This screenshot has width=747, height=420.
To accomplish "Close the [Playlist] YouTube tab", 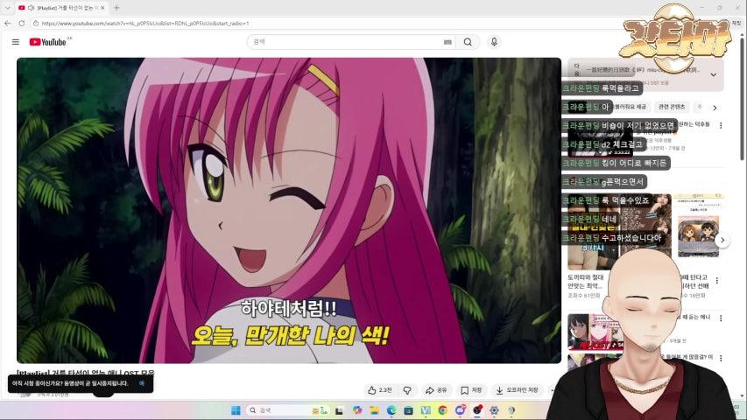I will click(x=102, y=8).
